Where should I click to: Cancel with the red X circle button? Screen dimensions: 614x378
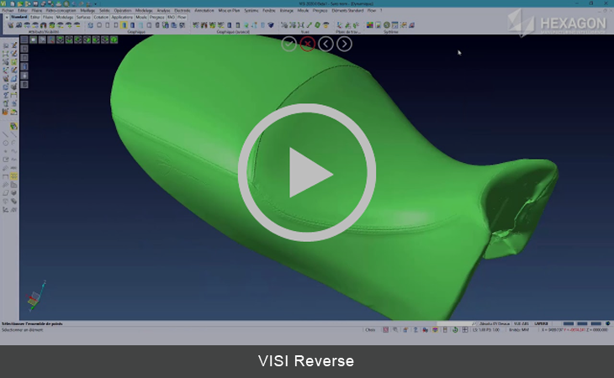(307, 44)
